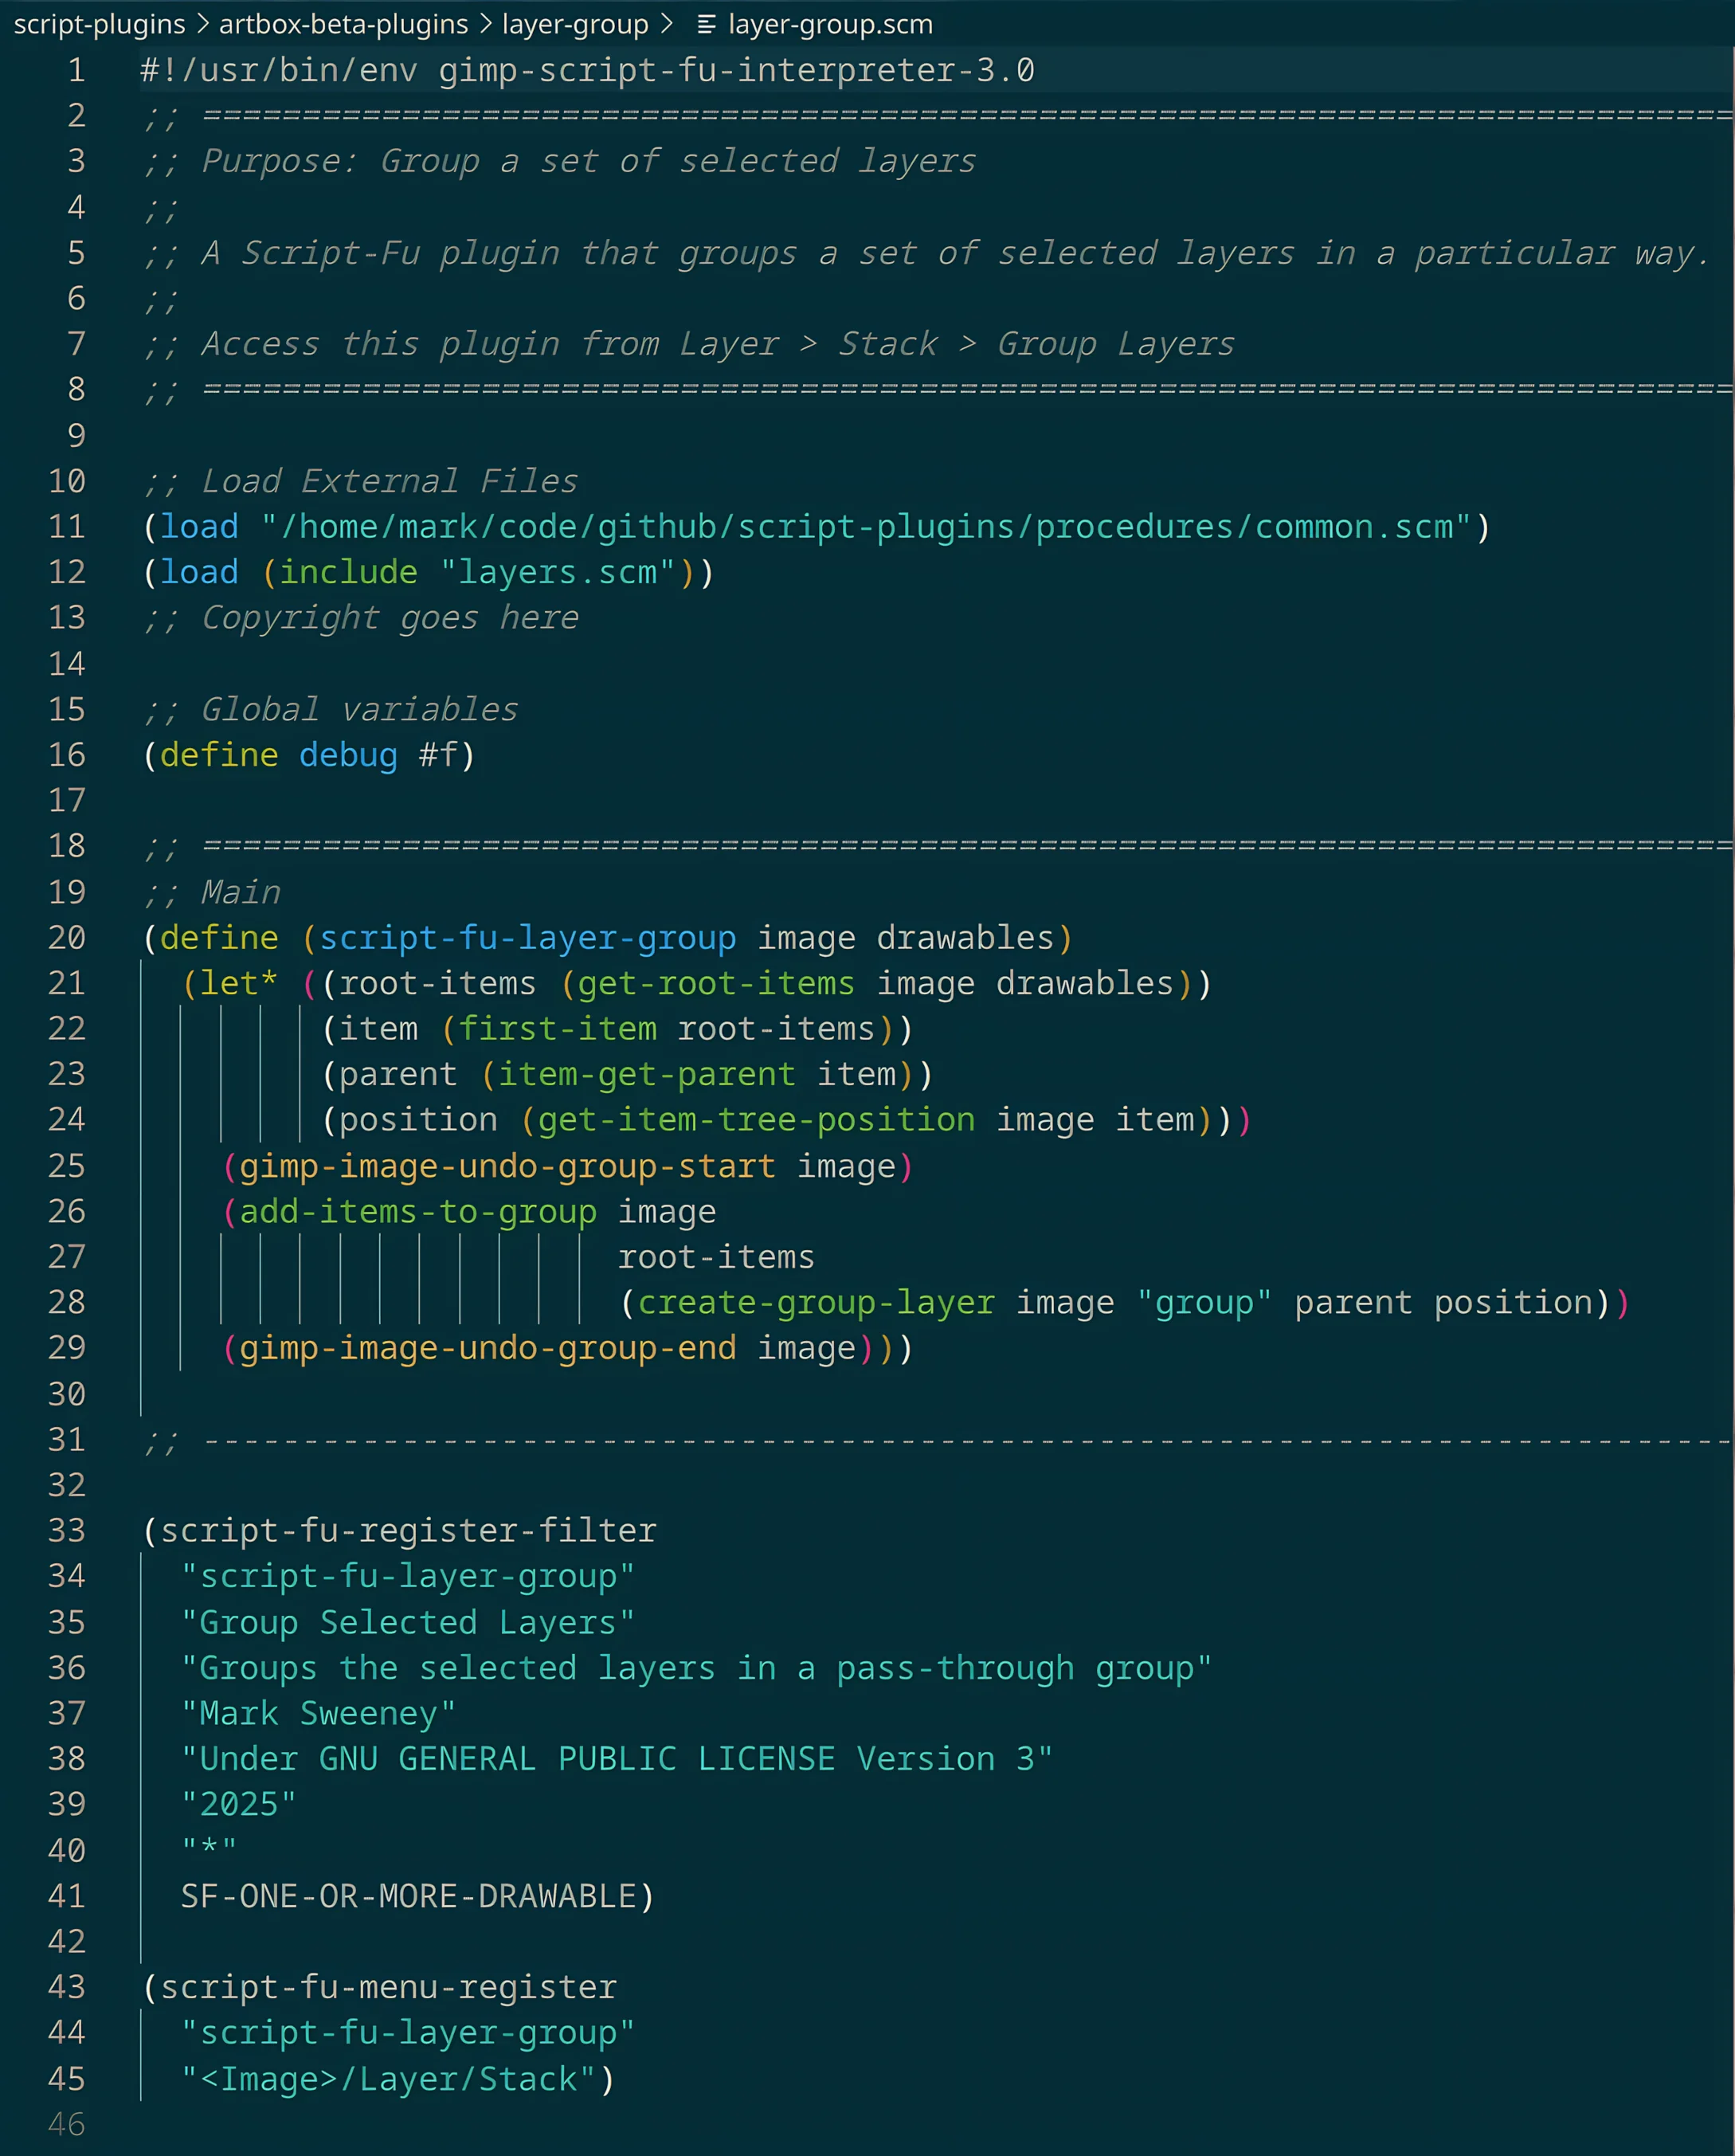Click the common.scm path string

tap(865, 527)
